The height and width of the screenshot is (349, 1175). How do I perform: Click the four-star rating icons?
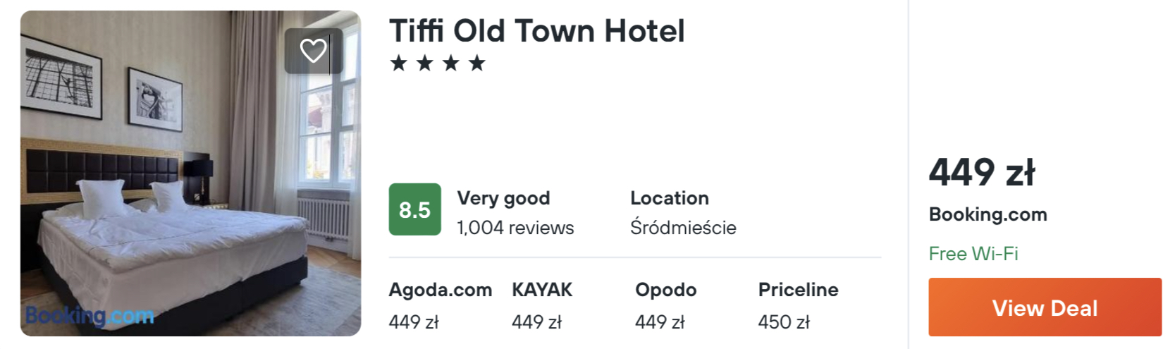coord(438,63)
